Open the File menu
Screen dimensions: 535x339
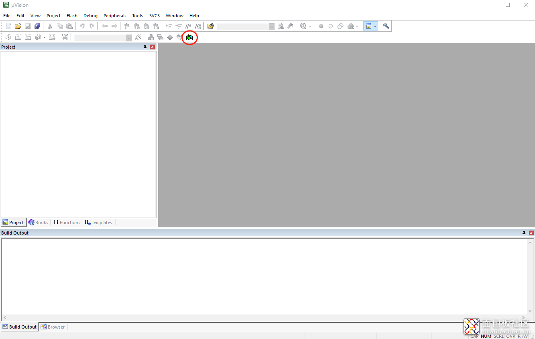coord(7,16)
